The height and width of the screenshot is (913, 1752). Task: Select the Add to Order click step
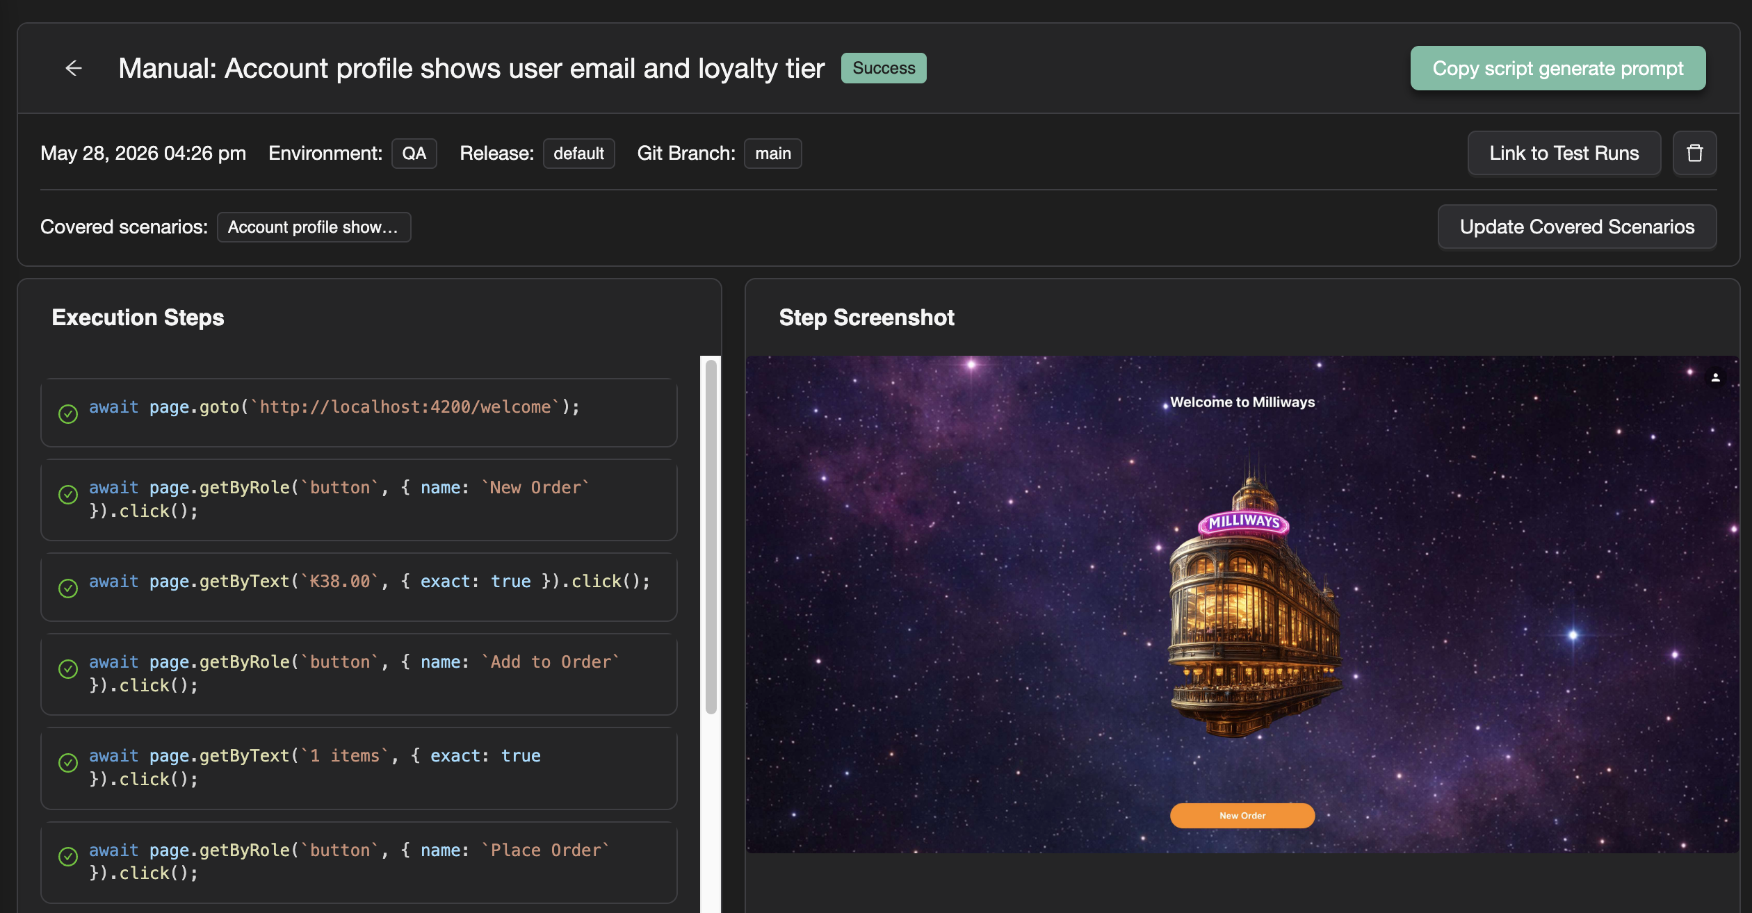[359, 674]
